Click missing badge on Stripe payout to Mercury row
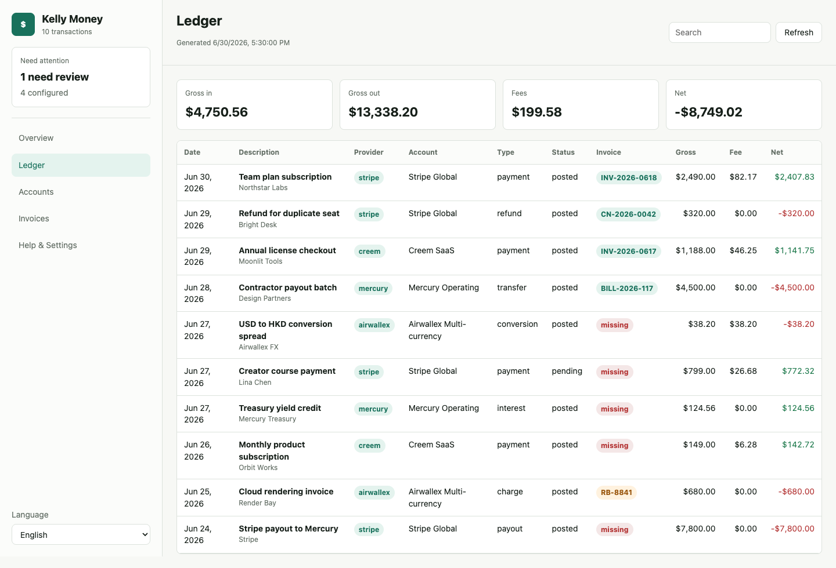 615,530
